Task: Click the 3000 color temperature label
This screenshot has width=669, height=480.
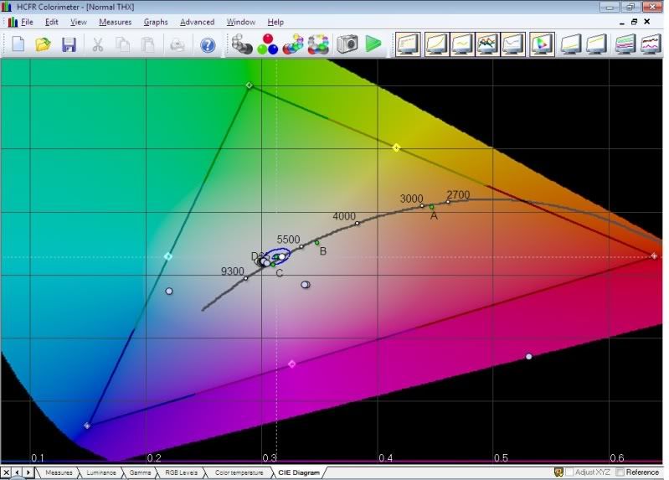Action: 411,199
